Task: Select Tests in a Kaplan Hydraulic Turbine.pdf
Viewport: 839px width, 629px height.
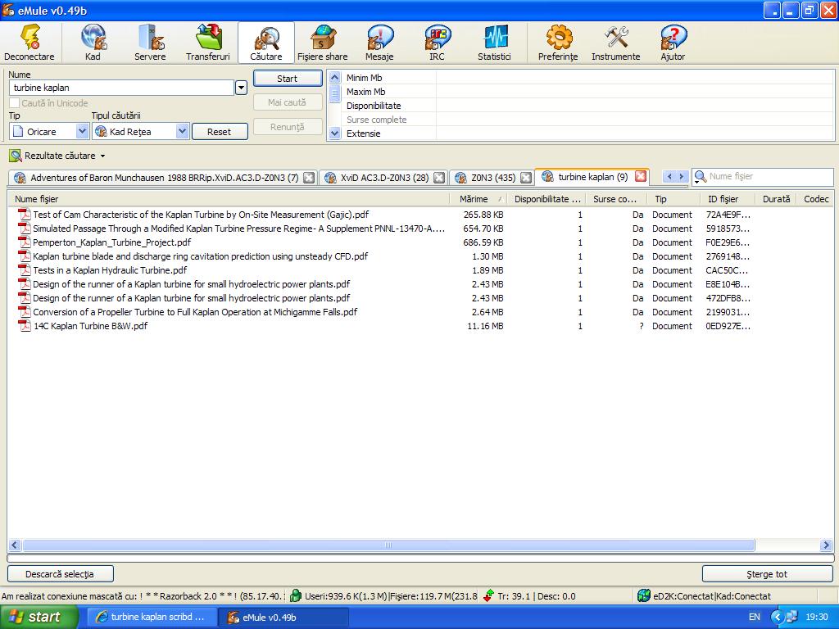Action: [110, 270]
